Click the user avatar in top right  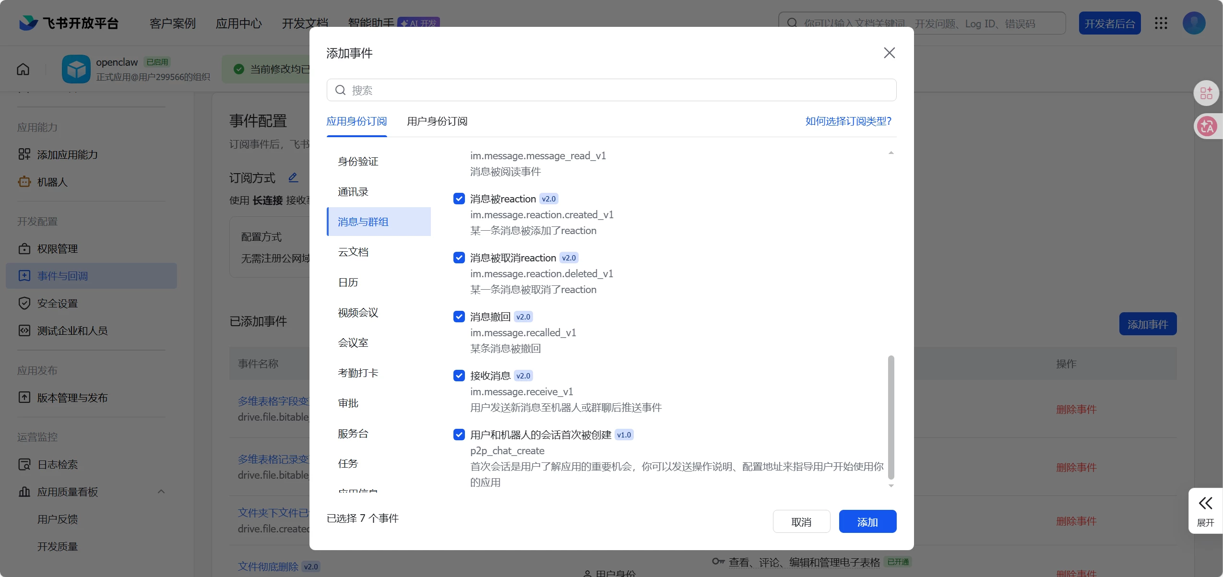[1194, 23]
